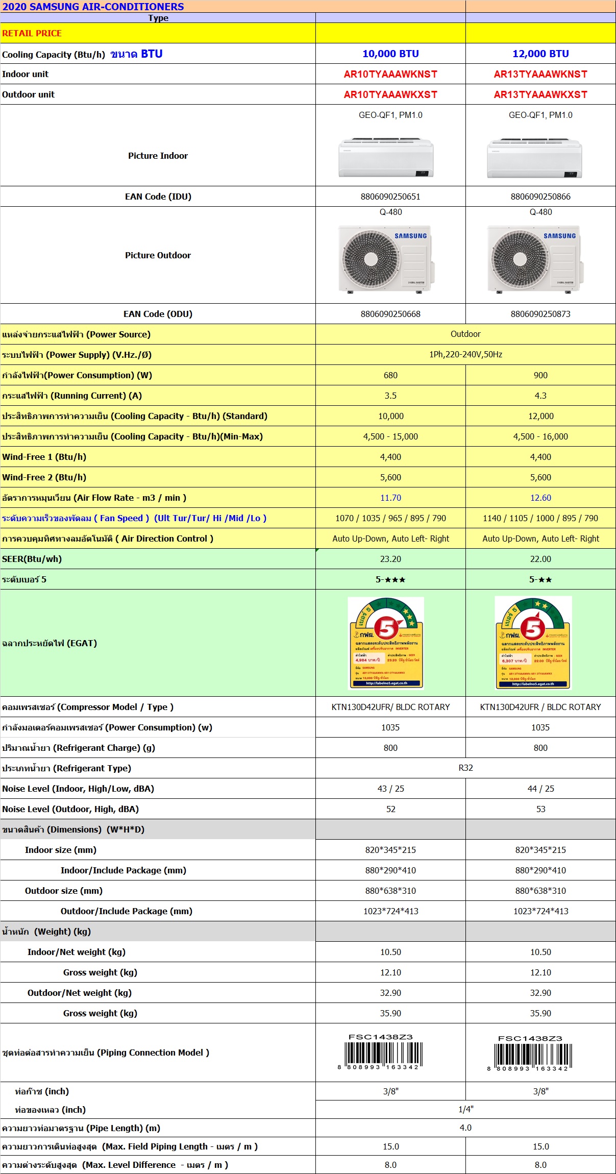This screenshot has width=616, height=1174.
Task: Click the three-star '5-★★★' rating cell
Action: 390,579
